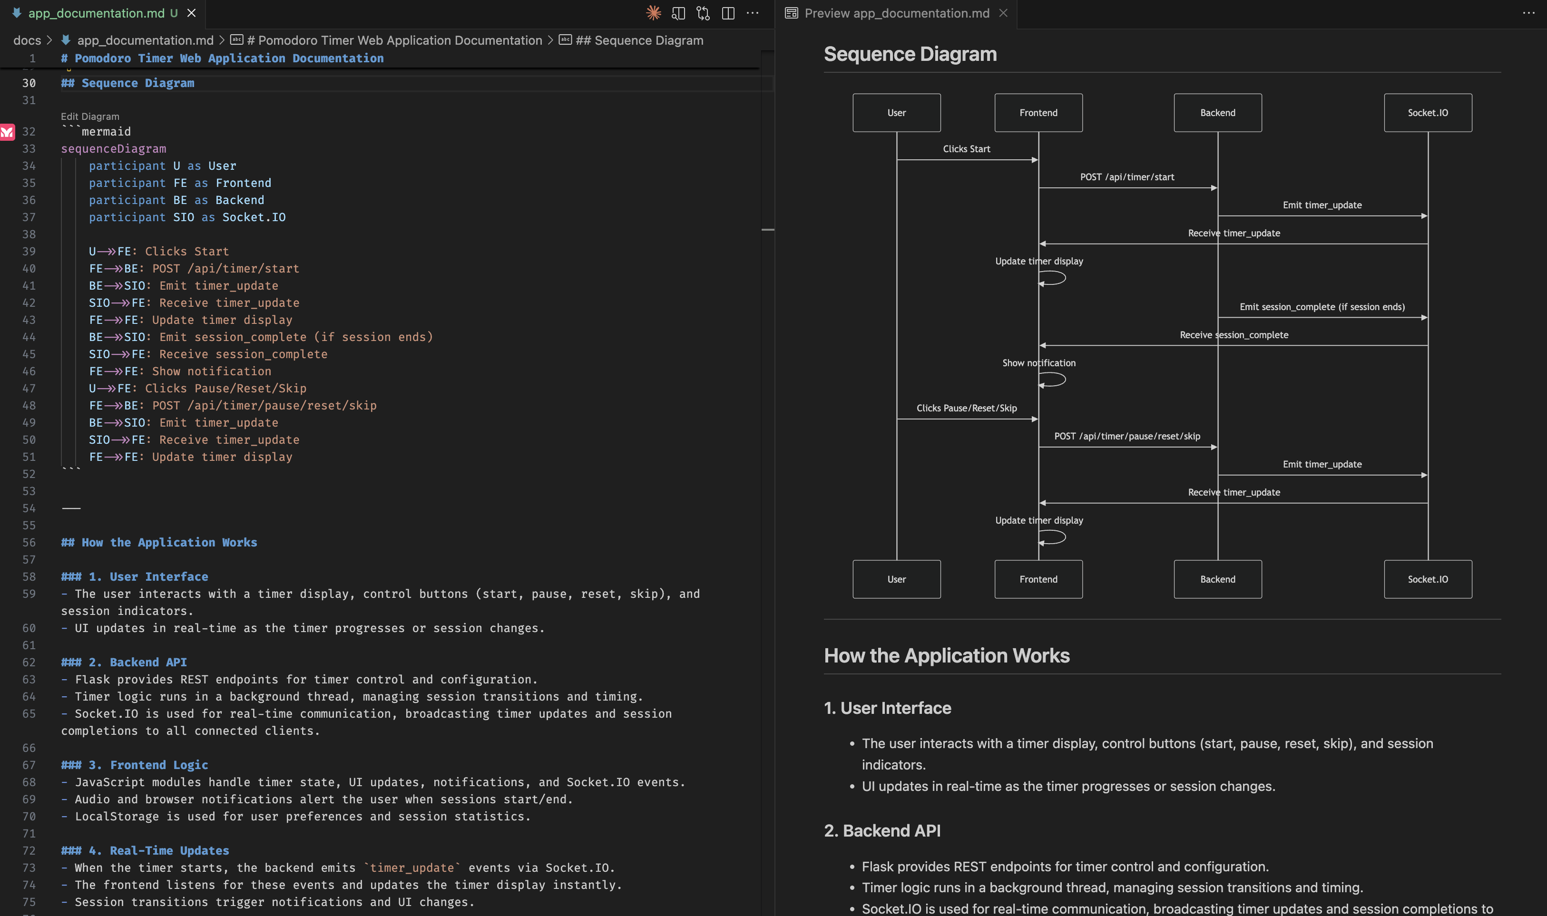This screenshot has height=916, width=1547.
Task: Click the Edit Diagram code lens link
Action: 89,116
